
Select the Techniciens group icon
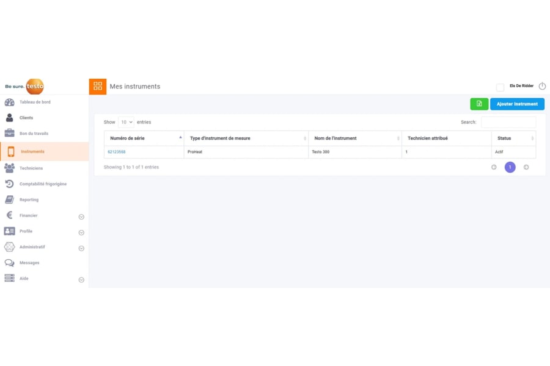(x=9, y=168)
